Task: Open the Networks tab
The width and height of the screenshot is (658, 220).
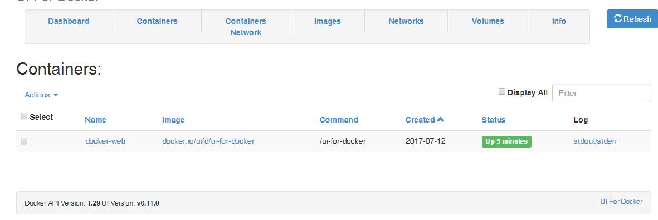Action: coord(406,21)
